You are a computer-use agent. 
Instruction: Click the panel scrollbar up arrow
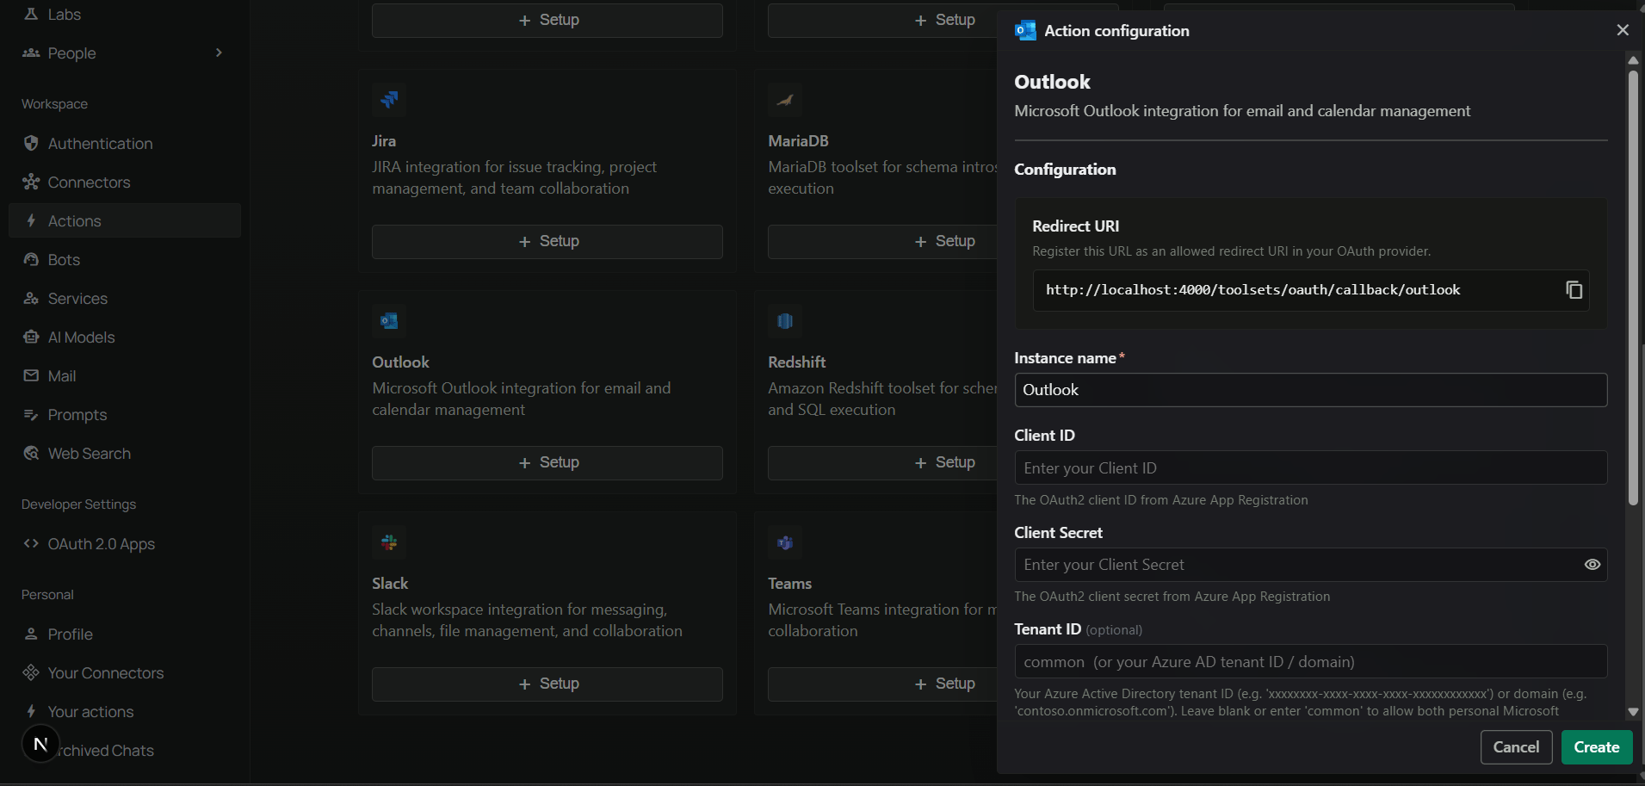tap(1633, 60)
